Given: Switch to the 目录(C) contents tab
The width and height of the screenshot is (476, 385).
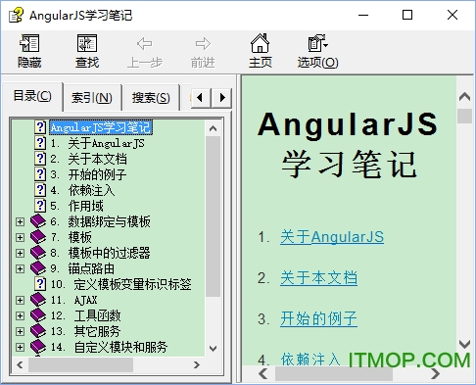Looking at the screenshot, I should point(32,96).
